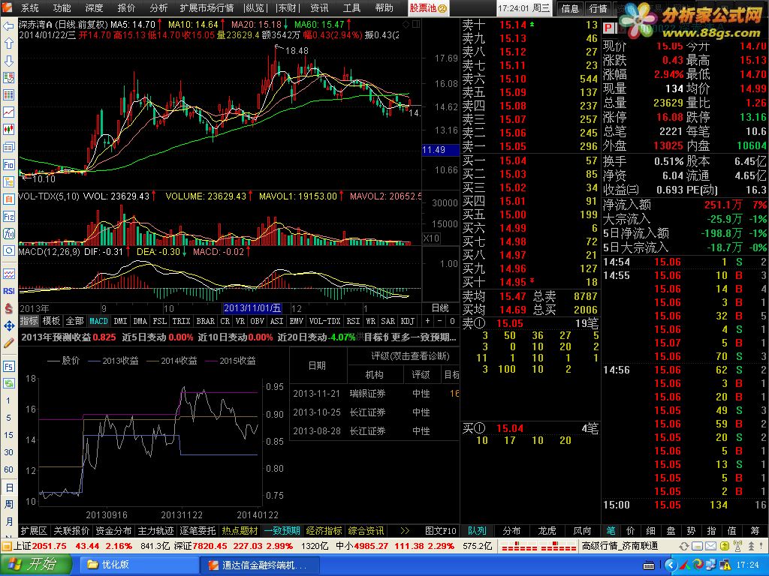Open the trend line chart sidebar icon

[9, 112]
